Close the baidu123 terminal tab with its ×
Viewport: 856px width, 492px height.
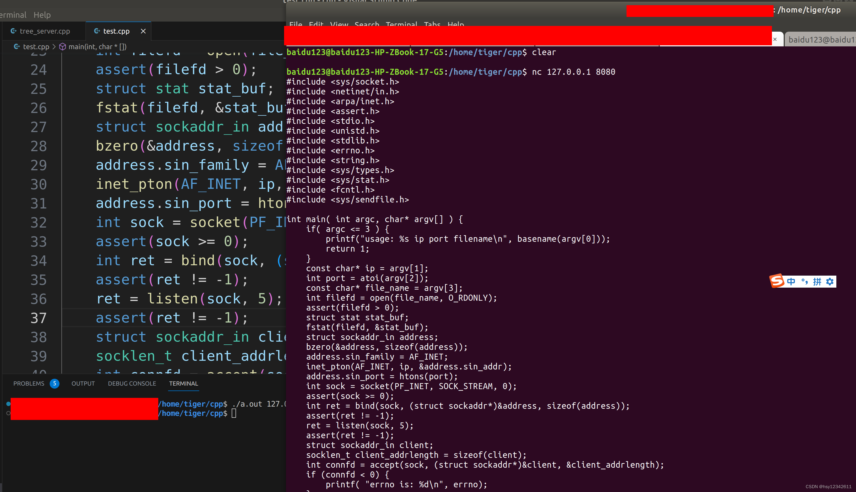pyautogui.click(x=776, y=39)
